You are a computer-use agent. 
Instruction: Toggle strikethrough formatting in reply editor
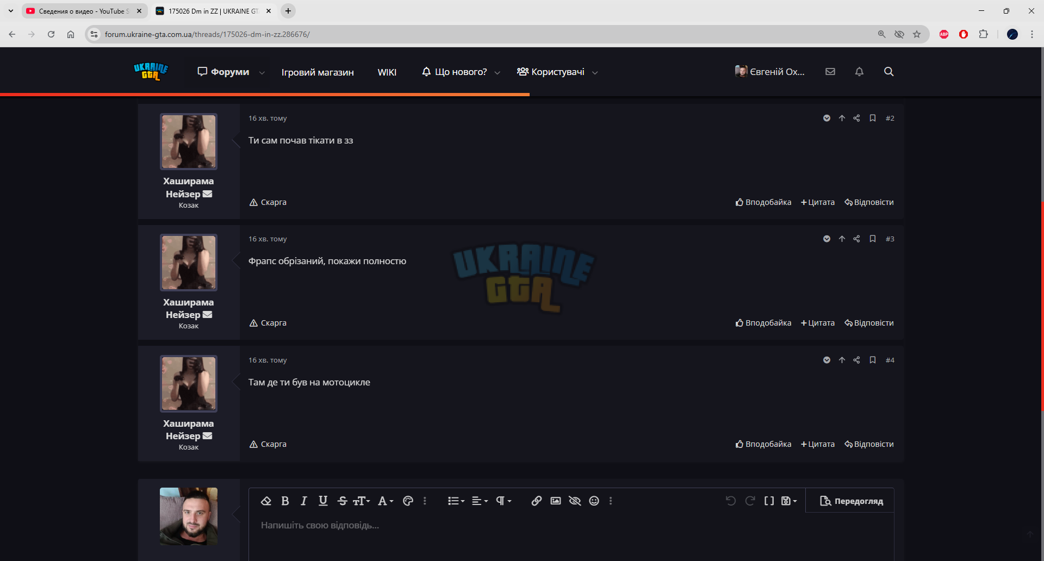click(342, 501)
